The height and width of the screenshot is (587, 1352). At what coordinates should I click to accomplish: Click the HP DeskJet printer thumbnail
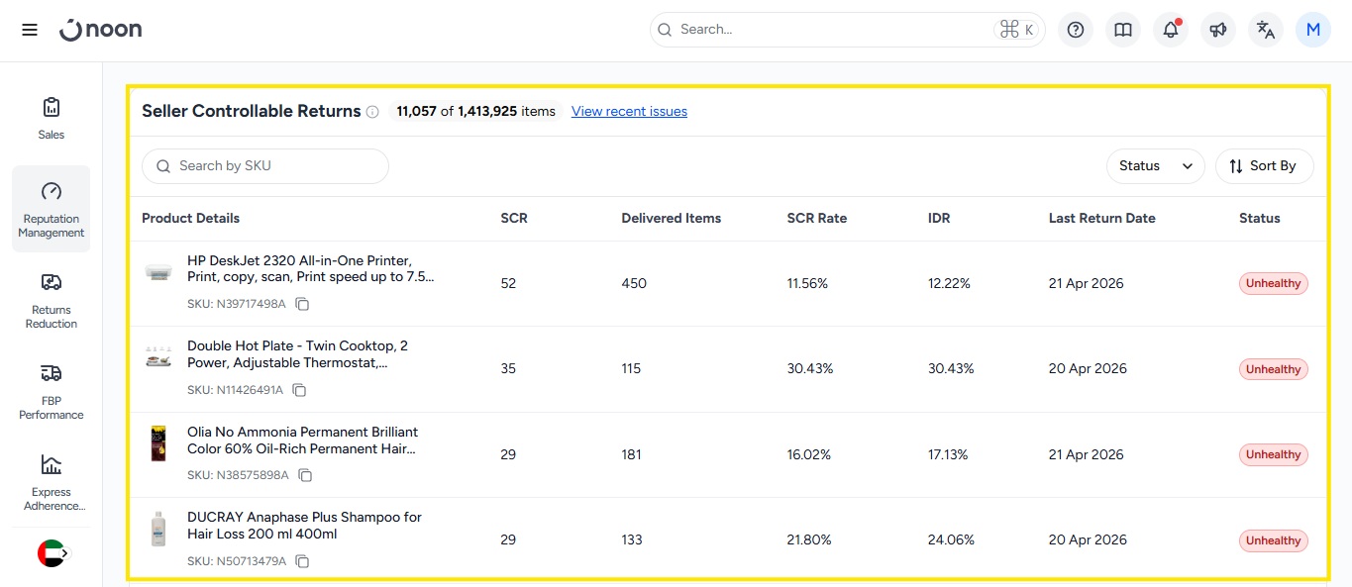tap(157, 271)
